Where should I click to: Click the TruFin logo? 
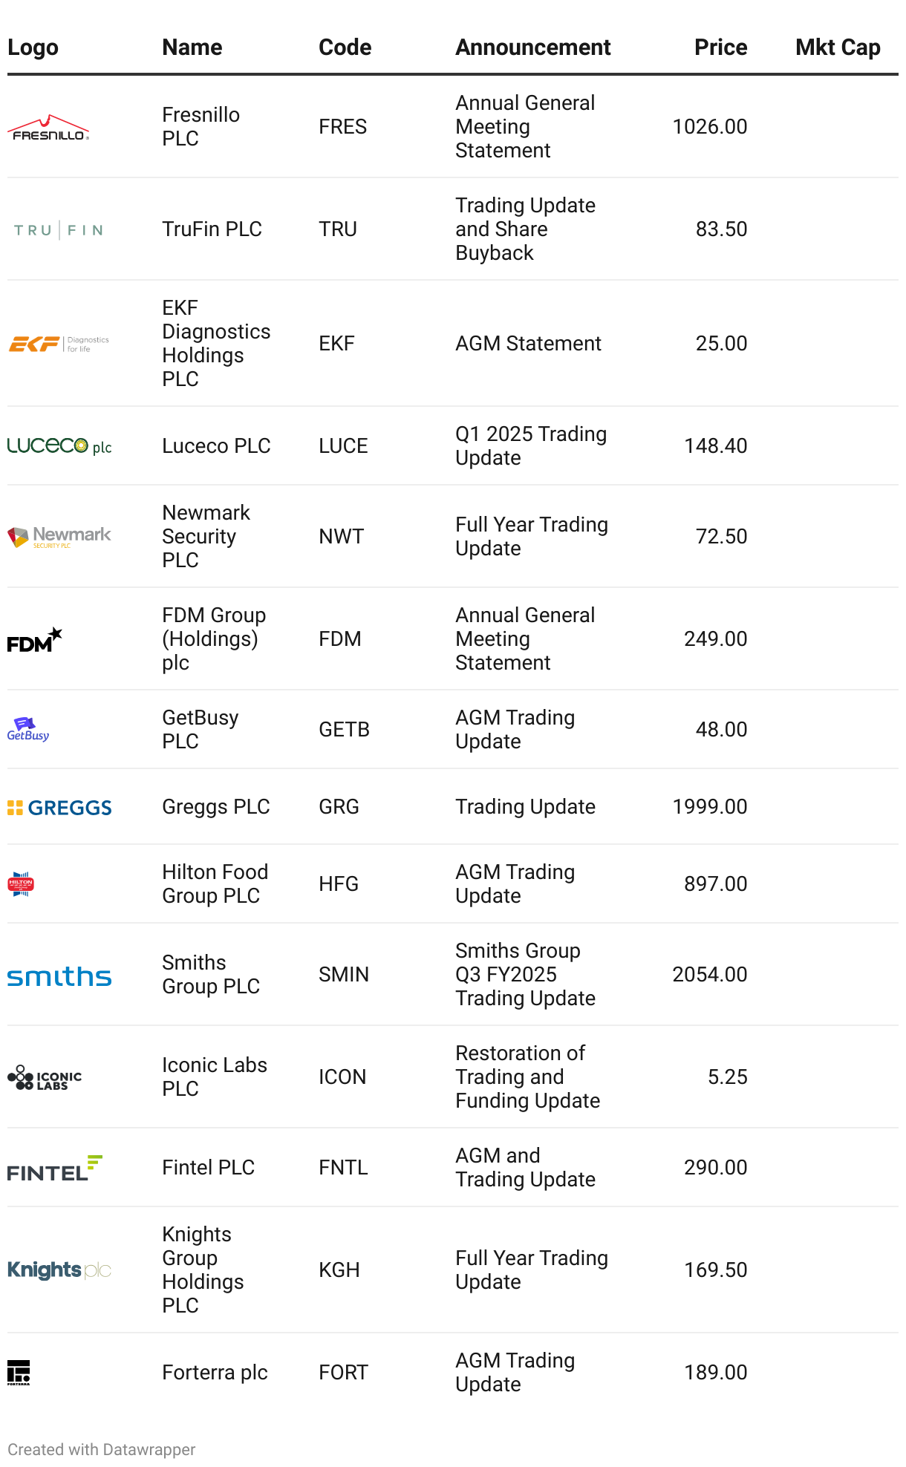coord(59,230)
